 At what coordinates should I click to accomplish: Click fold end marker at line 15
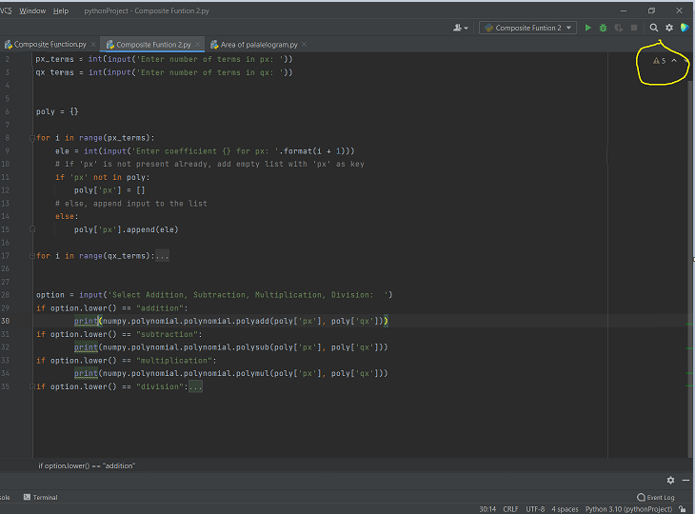point(32,229)
